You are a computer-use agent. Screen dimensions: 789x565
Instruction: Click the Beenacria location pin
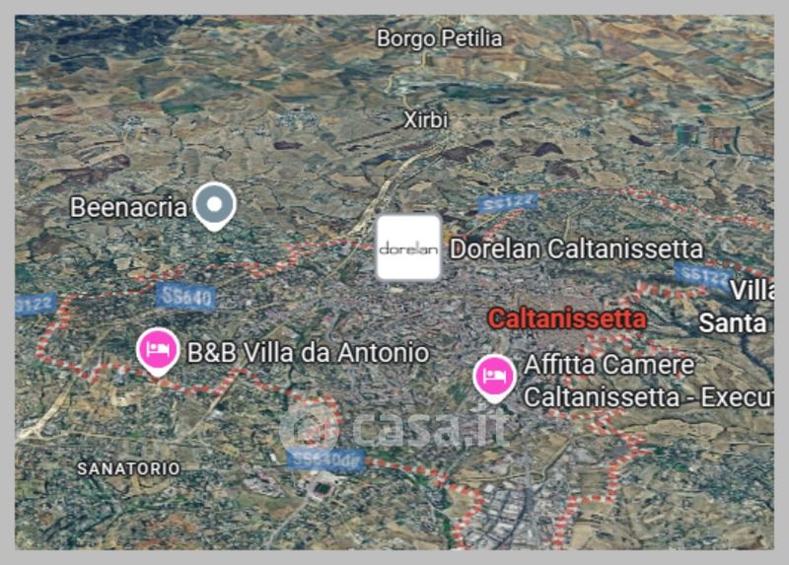click(x=215, y=206)
